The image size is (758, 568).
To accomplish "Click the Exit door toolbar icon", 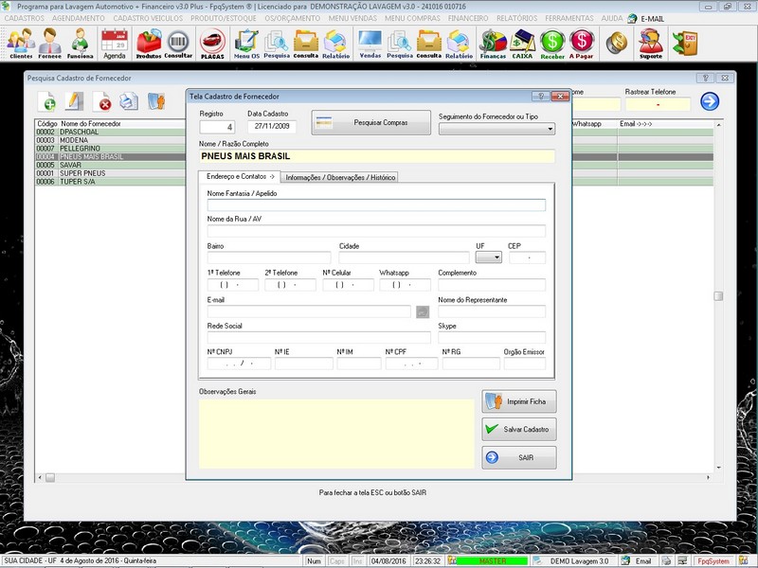I will point(685,43).
